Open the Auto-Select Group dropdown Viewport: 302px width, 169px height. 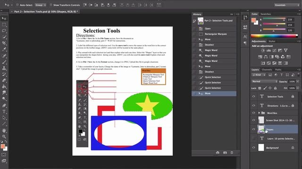41,5
